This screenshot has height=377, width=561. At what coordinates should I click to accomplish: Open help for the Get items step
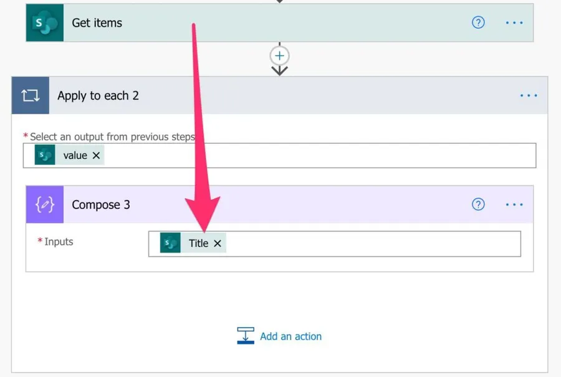478,23
